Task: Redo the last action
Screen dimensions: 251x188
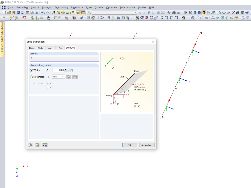Action: pos(48,13)
